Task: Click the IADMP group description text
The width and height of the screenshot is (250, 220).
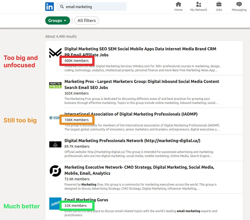Action: (142, 127)
